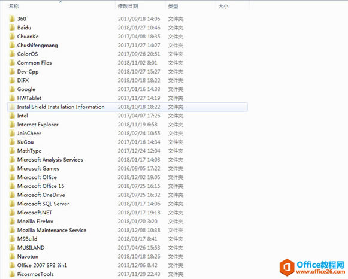
Task: Click the folder name Dev-Cpp
Action: pyautogui.click(x=28, y=72)
